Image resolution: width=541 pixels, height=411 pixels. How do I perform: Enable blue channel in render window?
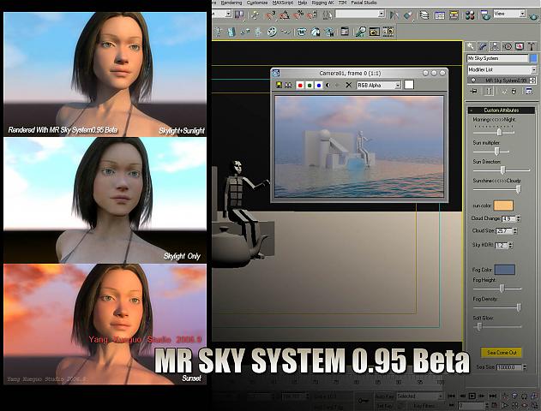pyautogui.click(x=319, y=85)
